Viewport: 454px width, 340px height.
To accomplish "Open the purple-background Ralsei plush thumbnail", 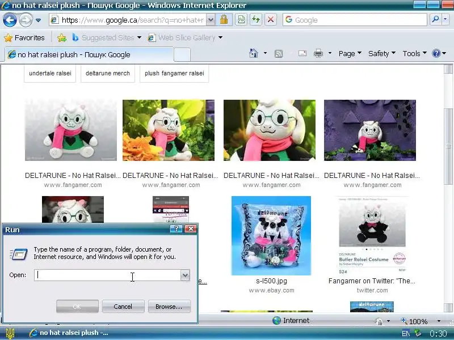I will point(370,130).
